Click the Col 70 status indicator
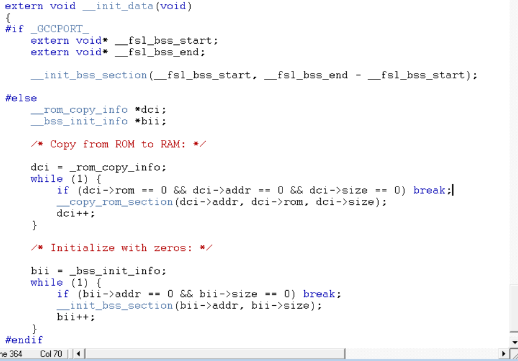518x361 pixels. click(51, 354)
